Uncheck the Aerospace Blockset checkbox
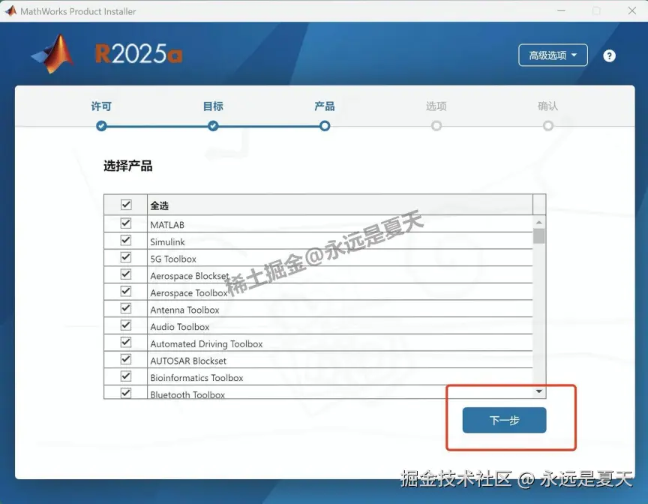The image size is (648, 504). [125, 273]
